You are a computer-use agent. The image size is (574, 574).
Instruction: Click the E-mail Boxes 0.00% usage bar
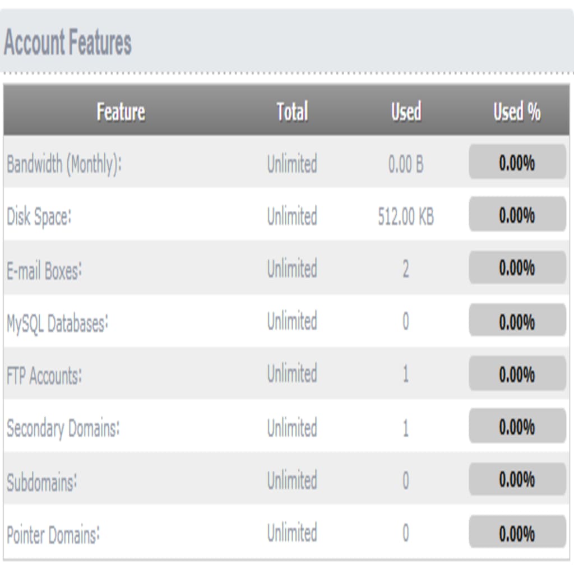pyautogui.click(x=517, y=267)
